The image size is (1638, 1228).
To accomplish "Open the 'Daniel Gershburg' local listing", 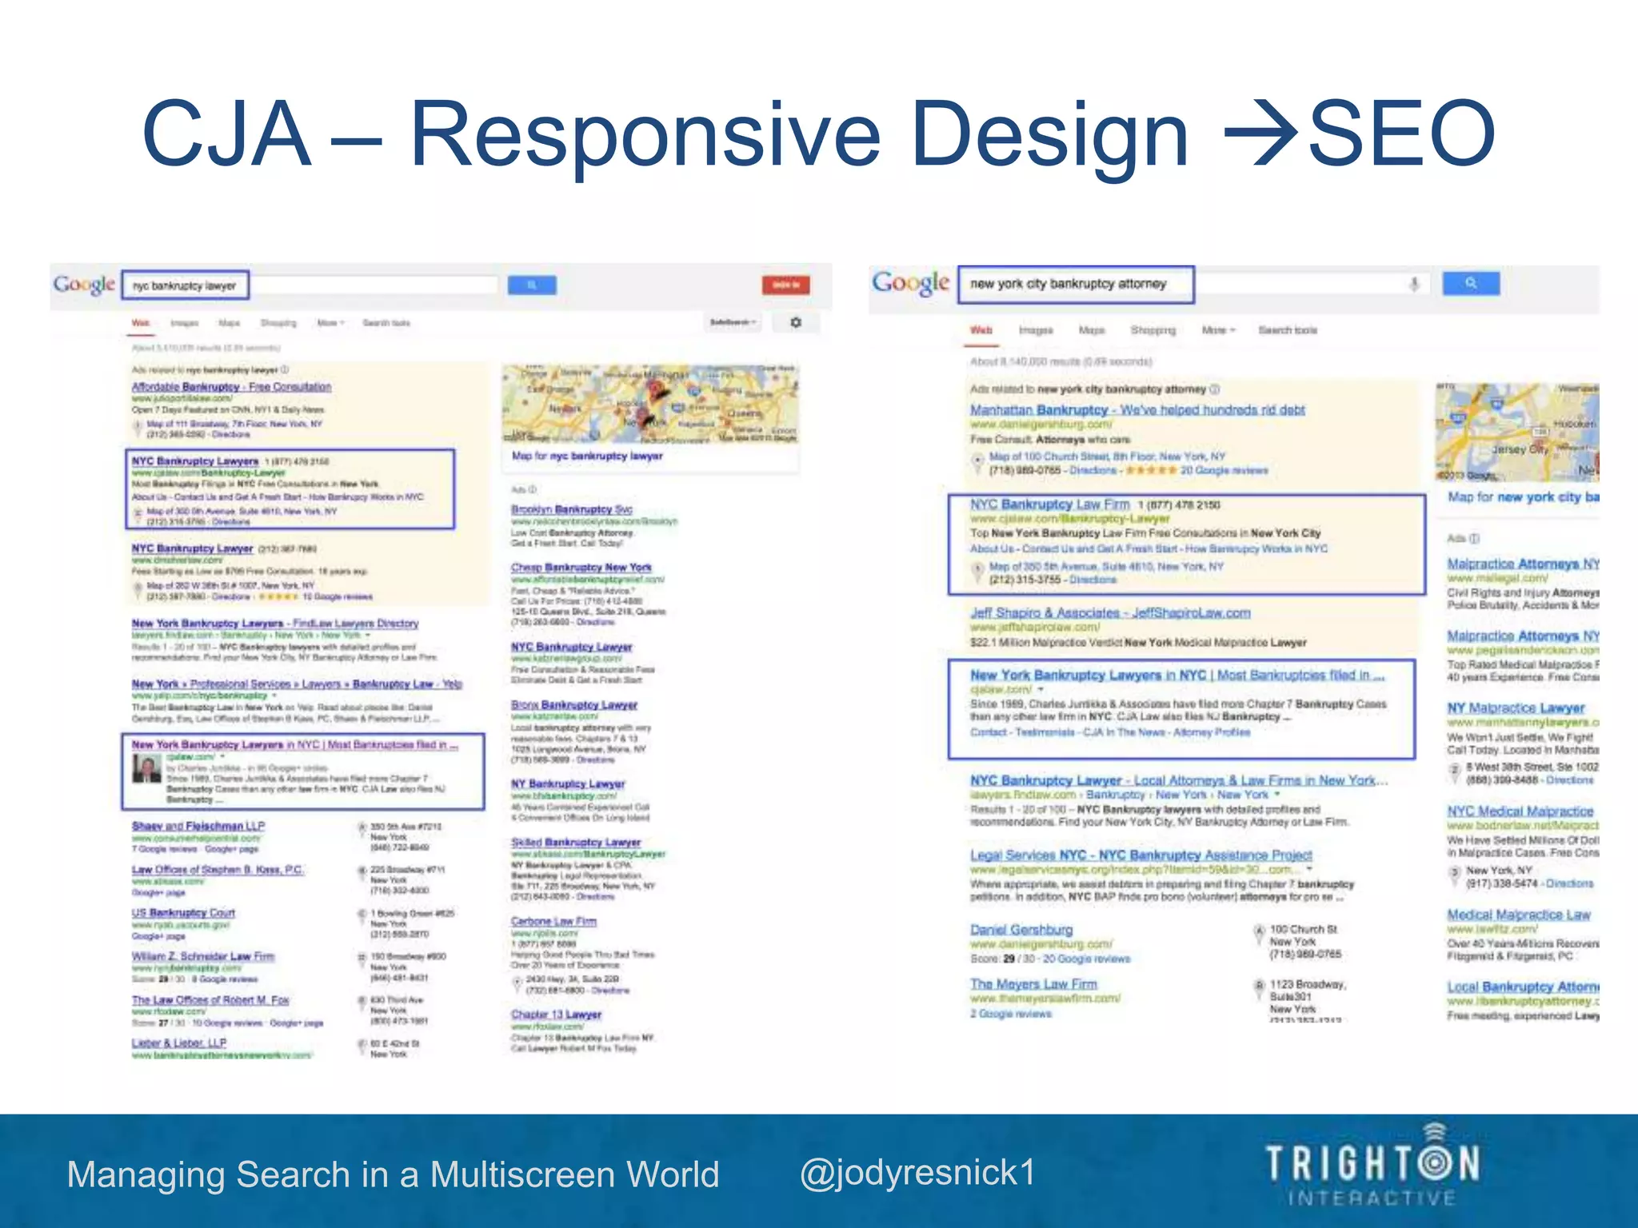I will (x=1021, y=930).
